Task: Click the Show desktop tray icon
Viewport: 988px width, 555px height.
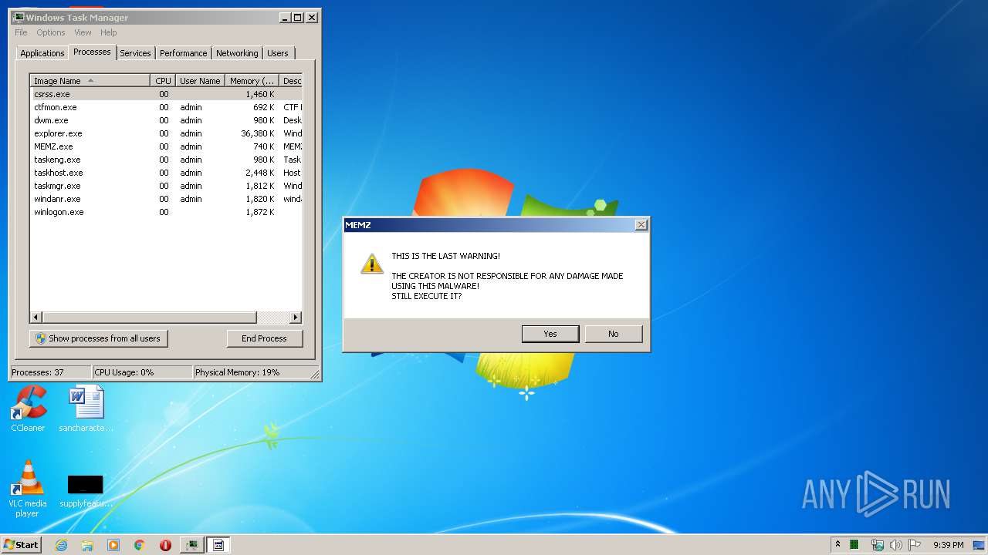Action: click(x=979, y=545)
